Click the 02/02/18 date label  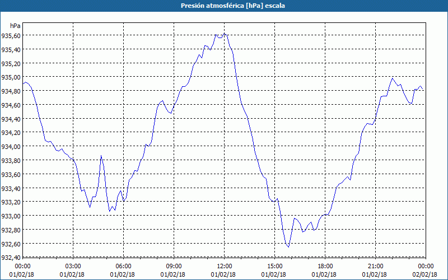coord(424,274)
